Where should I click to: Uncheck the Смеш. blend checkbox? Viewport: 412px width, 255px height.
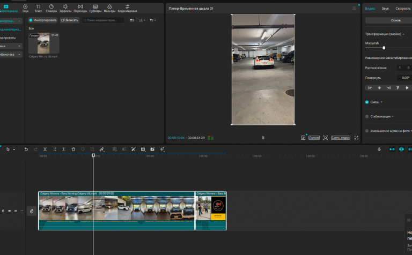(x=367, y=102)
